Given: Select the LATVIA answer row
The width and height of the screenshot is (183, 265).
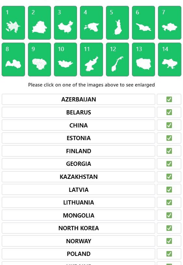Looking at the screenshot, I should coord(78,190).
